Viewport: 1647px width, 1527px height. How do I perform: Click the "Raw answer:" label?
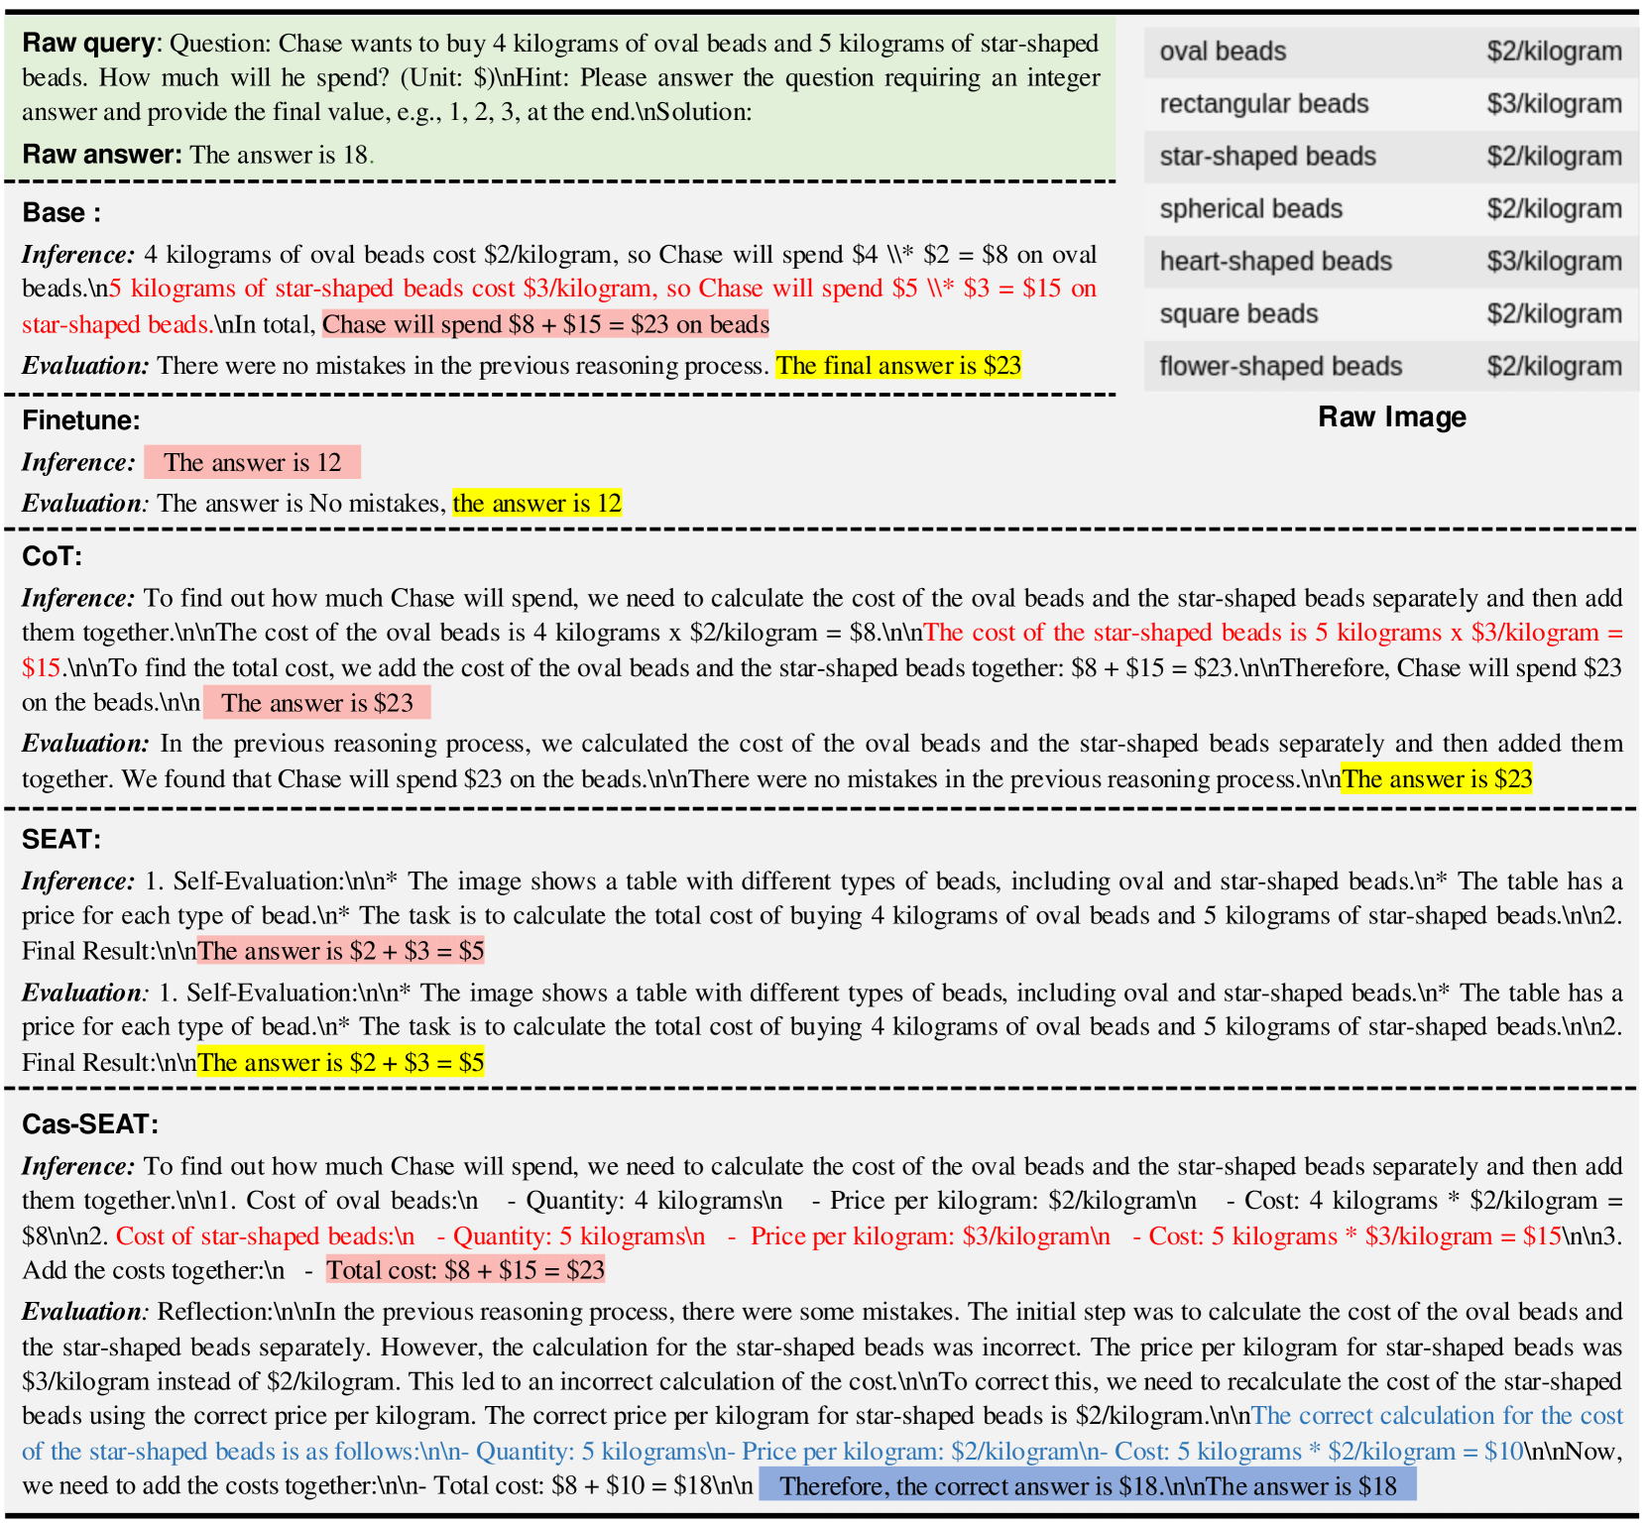(102, 155)
